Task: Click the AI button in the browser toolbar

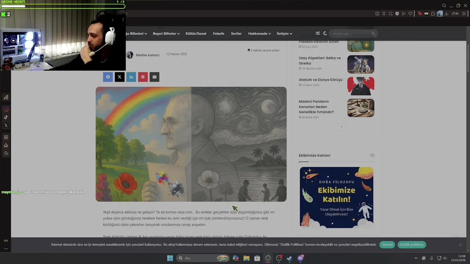Action: point(455,14)
